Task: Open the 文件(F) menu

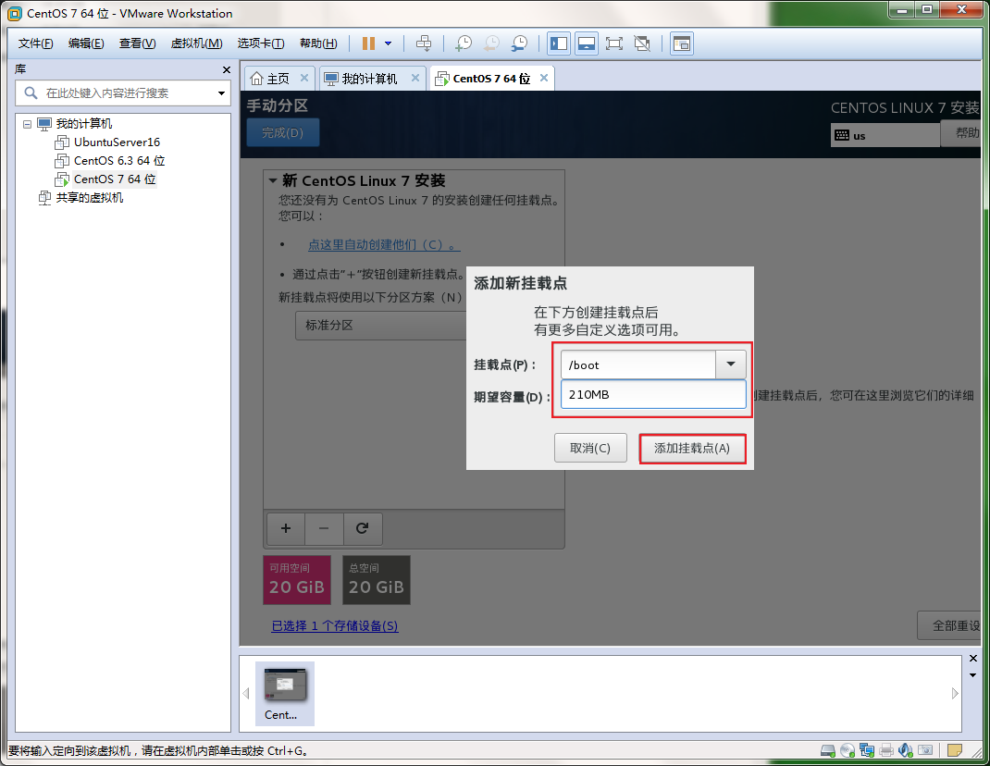Action: [35, 43]
